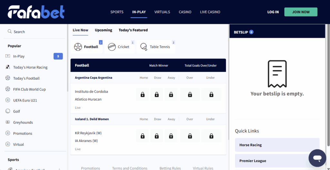Click the Join Now button
The image size is (330, 170).
pyautogui.click(x=301, y=12)
